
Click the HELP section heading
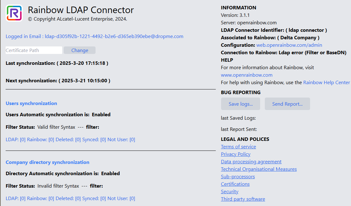[227, 60]
